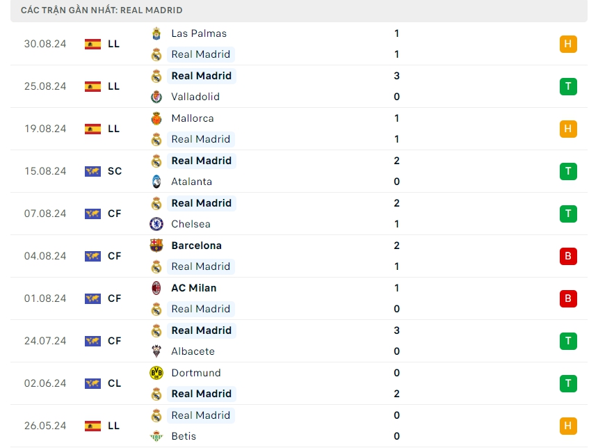Click the AC Milan club crest
This screenshot has width=598, height=448.
pos(156,288)
